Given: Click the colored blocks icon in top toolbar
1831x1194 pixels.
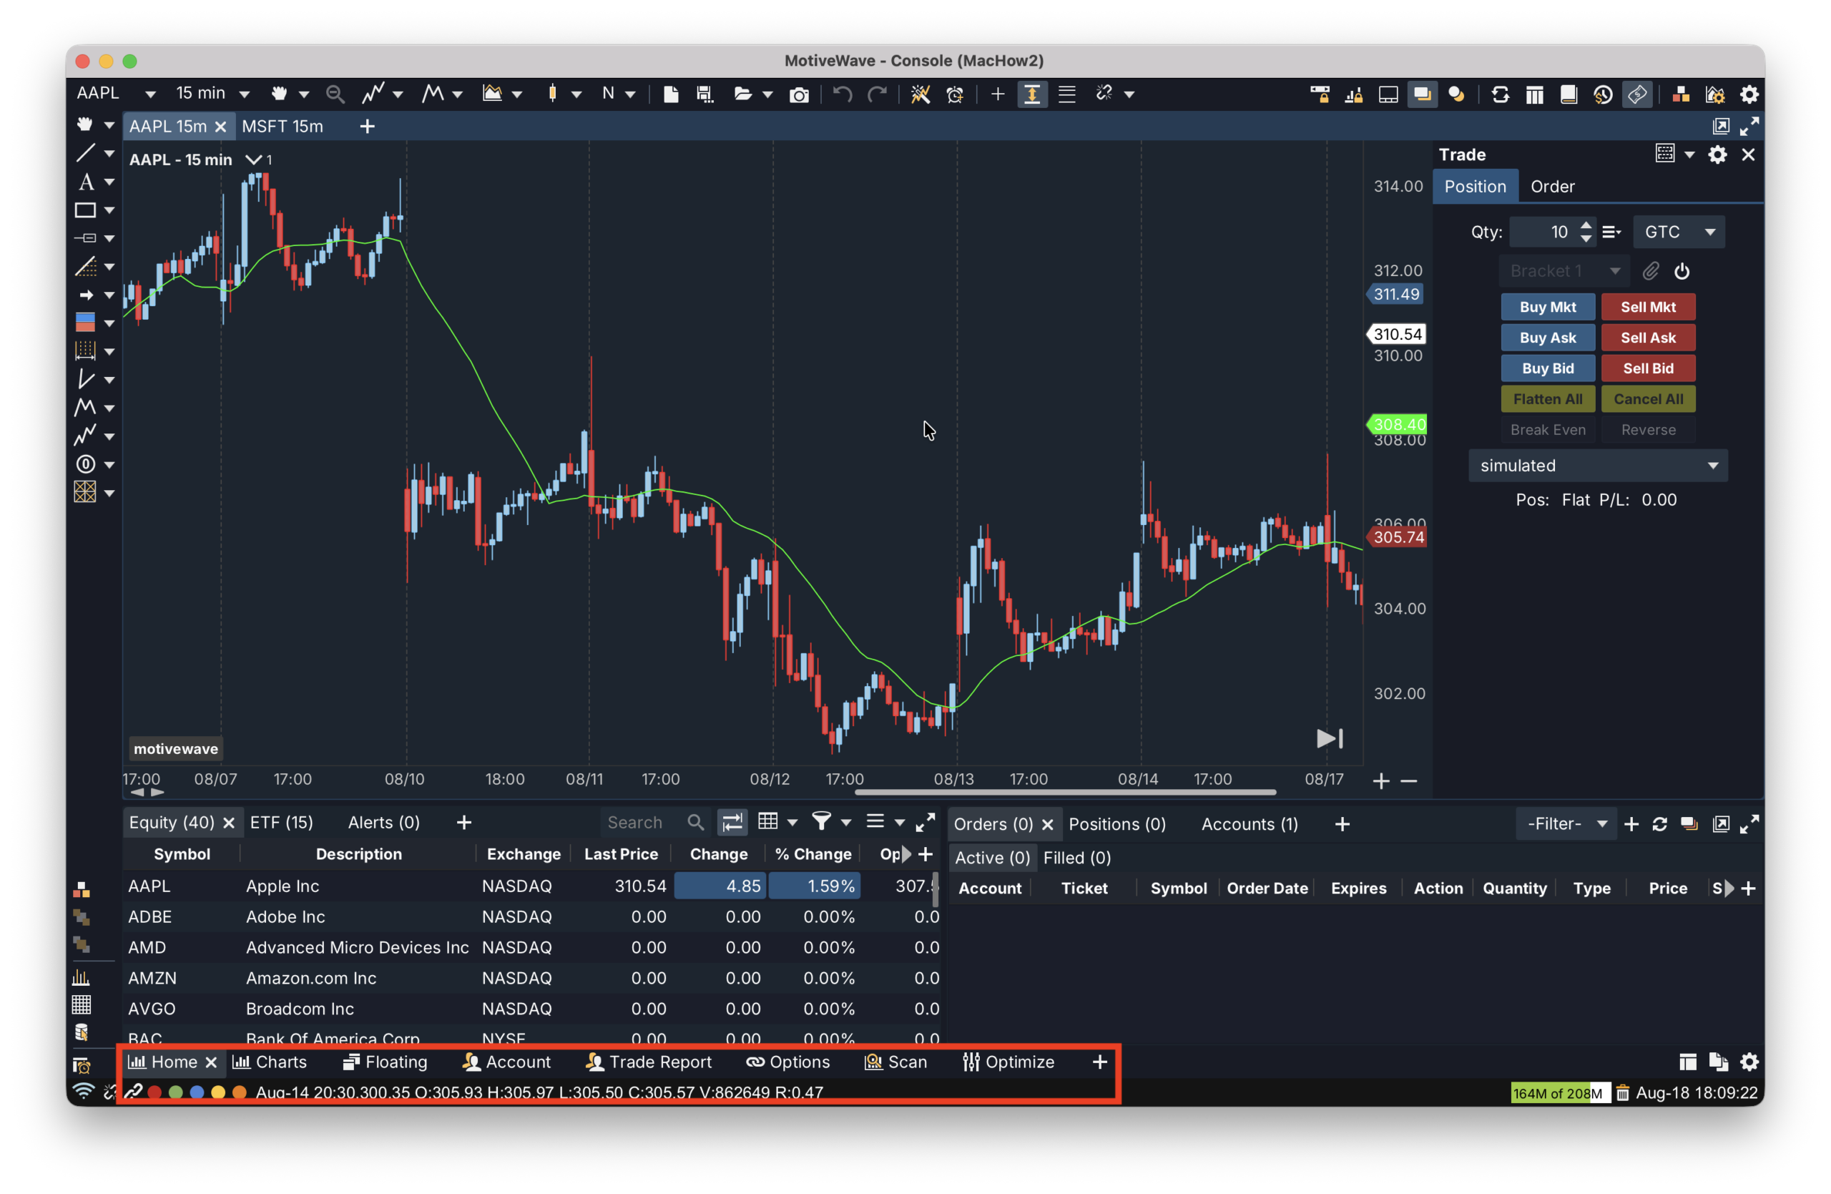Looking at the screenshot, I should [1681, 94].
